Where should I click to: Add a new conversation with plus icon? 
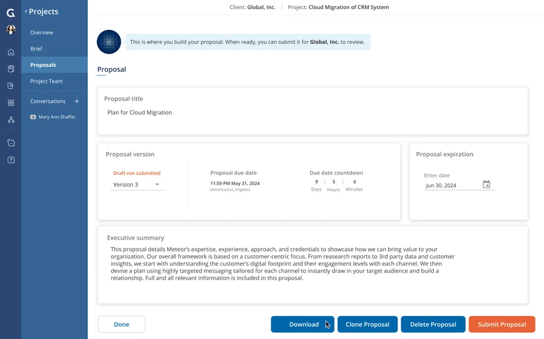(x=77, y=101)
